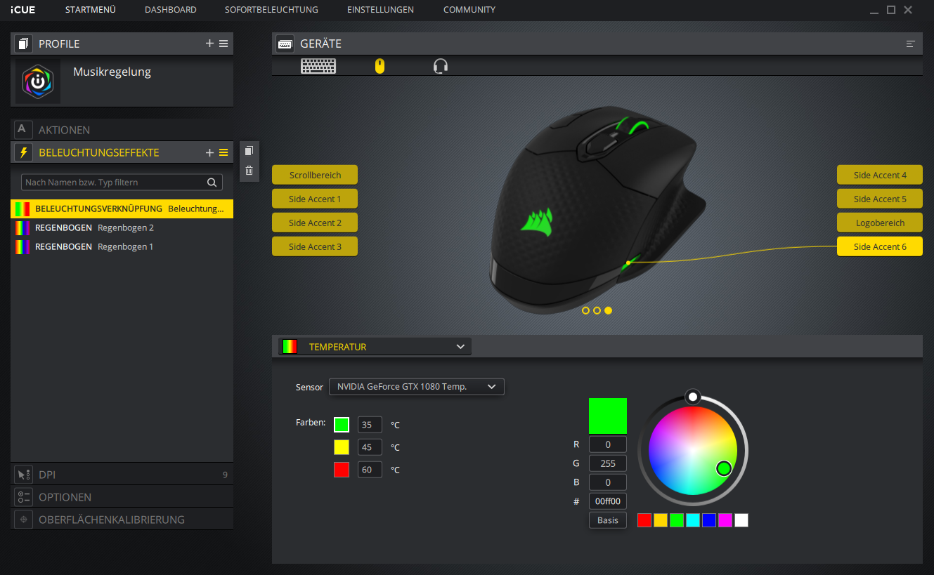The height and width of the screenshot is (575, 934).
Task: Click the Logobereich zone button
Action: tap(880, 223)
